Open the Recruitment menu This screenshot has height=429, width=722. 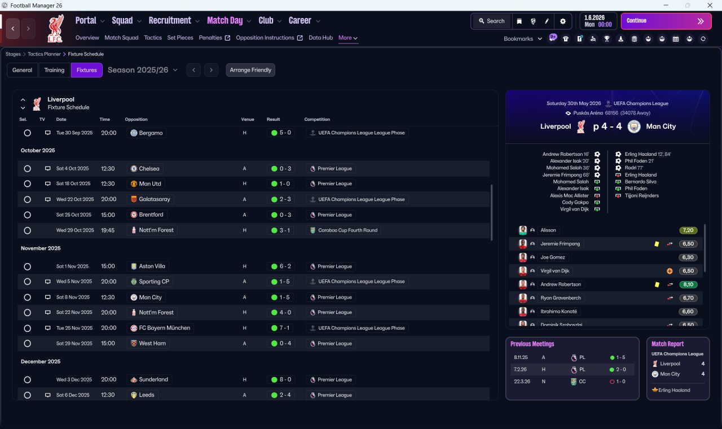click(x=174, y=21)
